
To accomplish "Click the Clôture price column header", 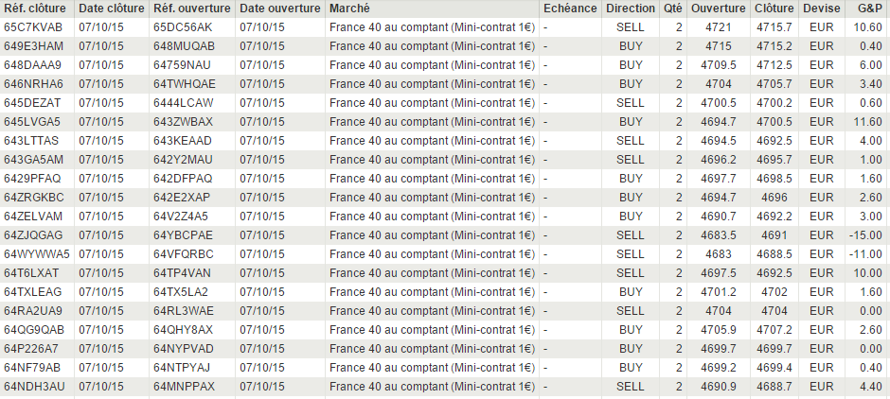I will pyautogui.click(x=774, y=8).
